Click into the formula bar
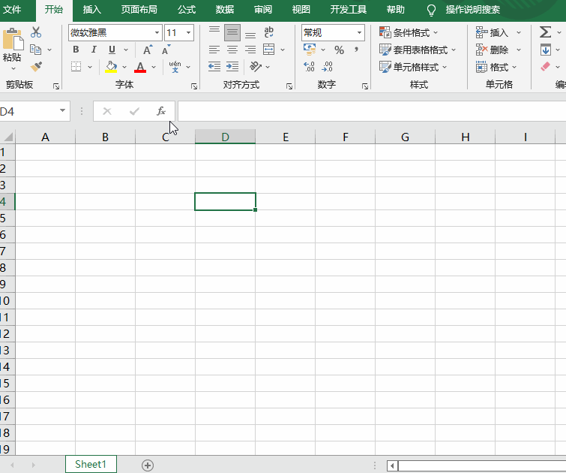 tap(372, 111)
